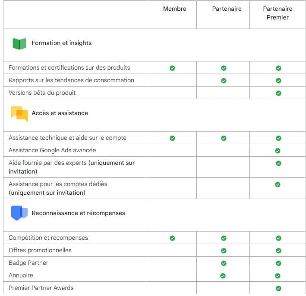Select the Partenaire column header

click(227, 9)
